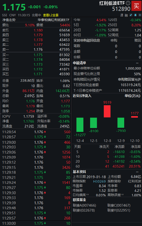Open the 申赎清单 more options ellipsis

pyautogui.click(x=137, y=63)
